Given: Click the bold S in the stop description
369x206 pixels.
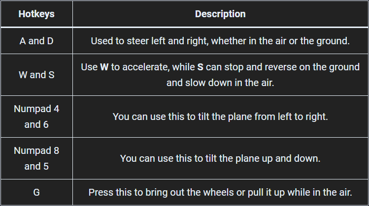Looking at the screenshot, I should [201, 67].
